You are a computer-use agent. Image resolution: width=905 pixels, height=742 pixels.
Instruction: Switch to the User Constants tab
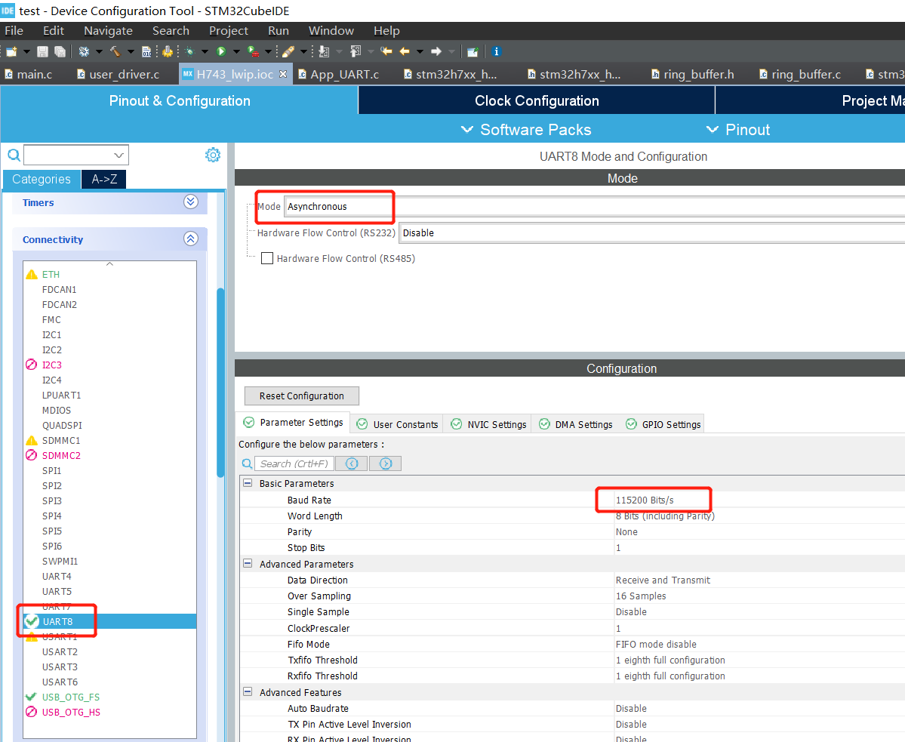pos(397,424)
